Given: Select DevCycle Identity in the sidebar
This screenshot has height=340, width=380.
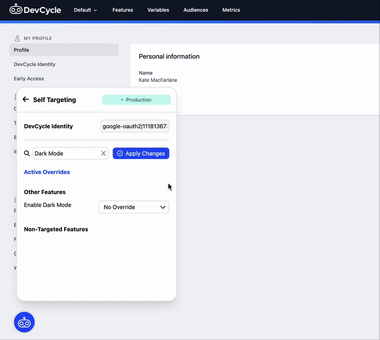Looking at the screenshot, I should click(x=35, y=64).
